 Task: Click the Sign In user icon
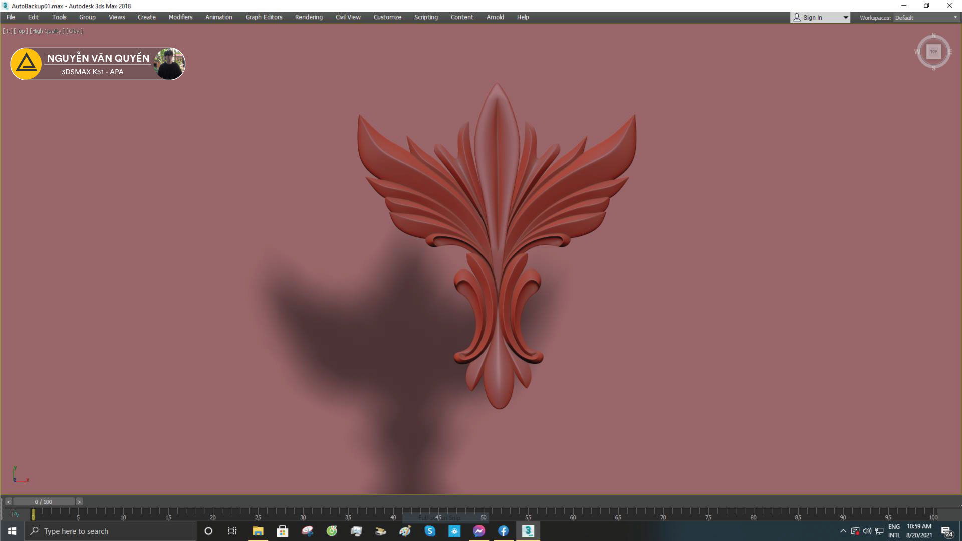click(797, 17)
